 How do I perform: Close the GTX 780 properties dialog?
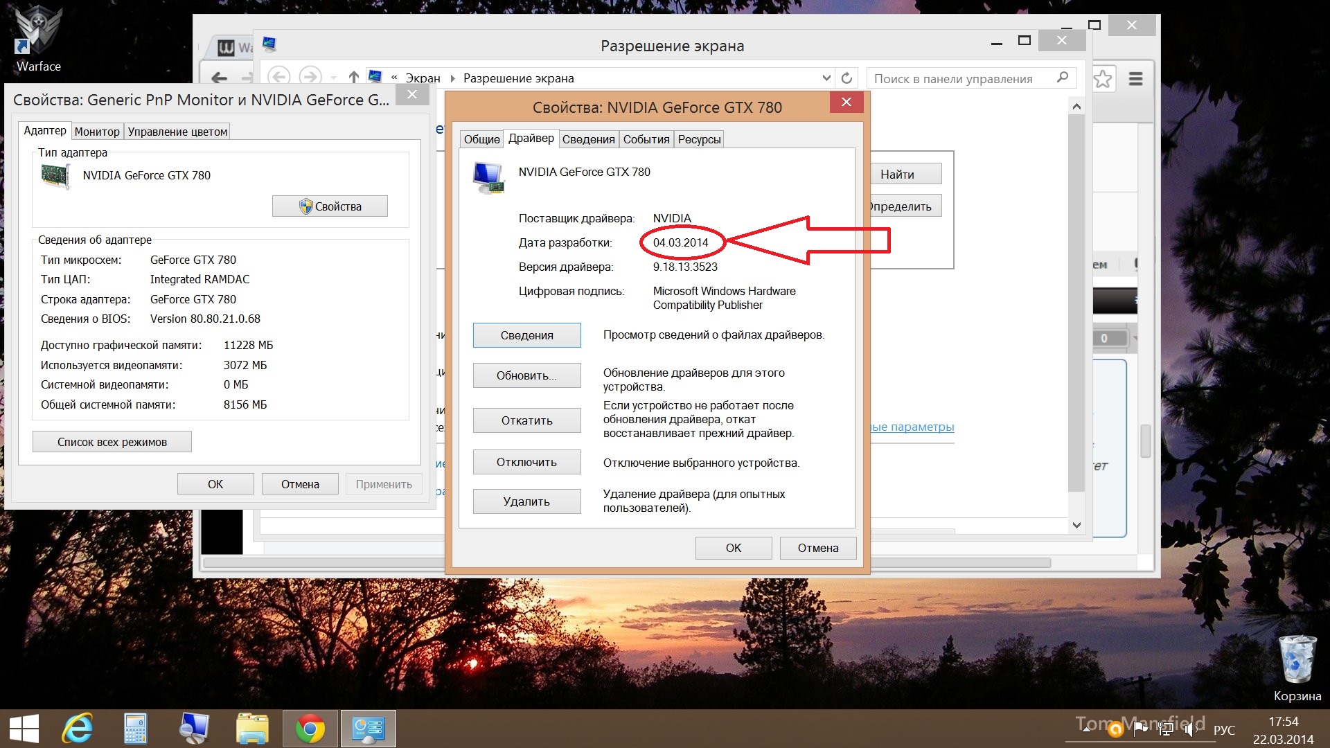tap(846, 102)
